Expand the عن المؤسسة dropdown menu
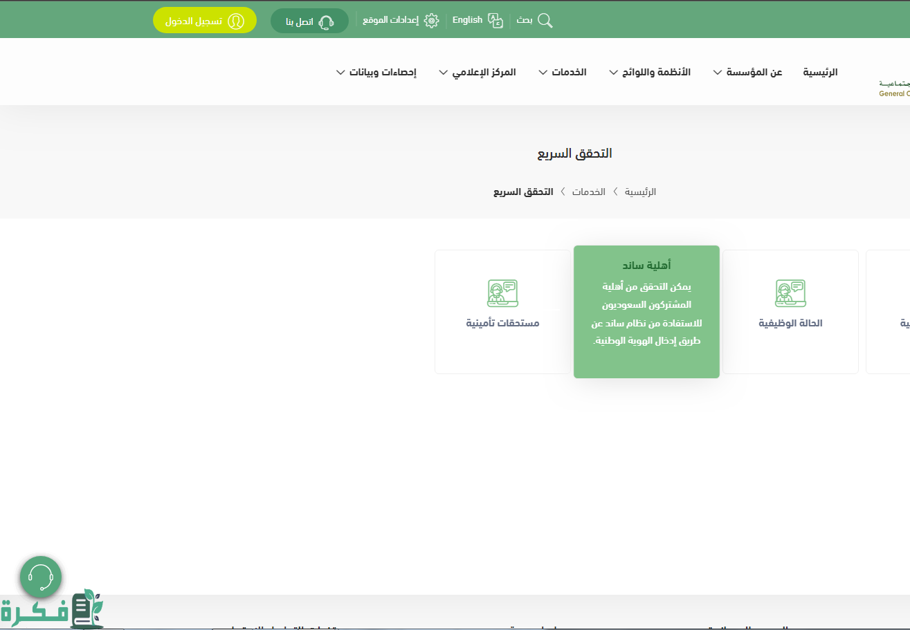Screen dimensions: 910x630 click(x=747, y=73)
